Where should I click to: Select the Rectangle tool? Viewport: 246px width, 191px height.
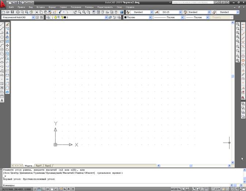click(x=2, y=41)
